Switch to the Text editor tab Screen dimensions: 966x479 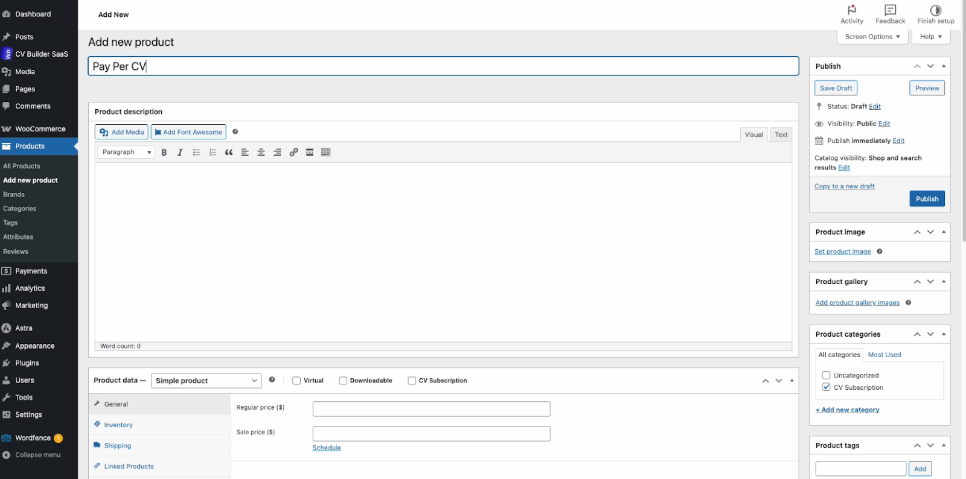click(x=781, y=135)
